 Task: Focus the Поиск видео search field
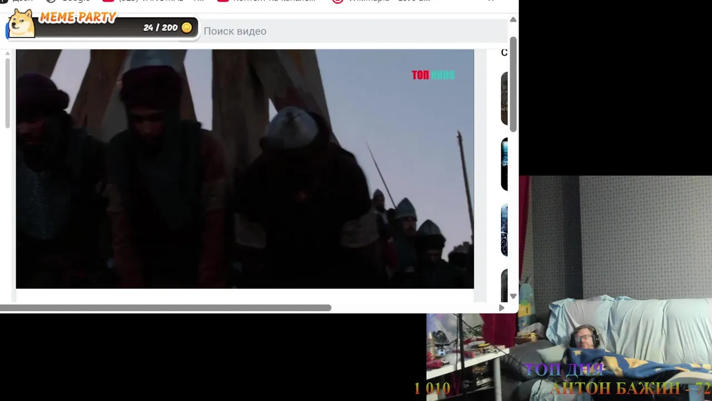click(354, 31)
